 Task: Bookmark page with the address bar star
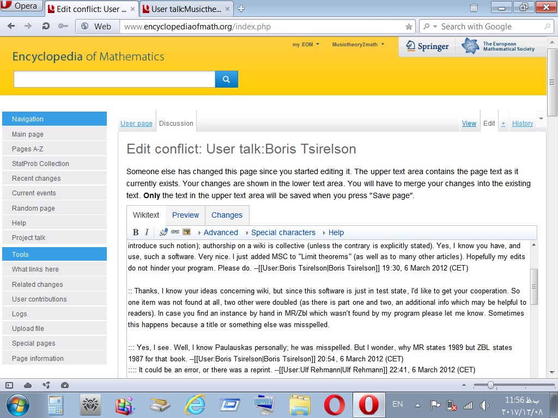point(409,27)
